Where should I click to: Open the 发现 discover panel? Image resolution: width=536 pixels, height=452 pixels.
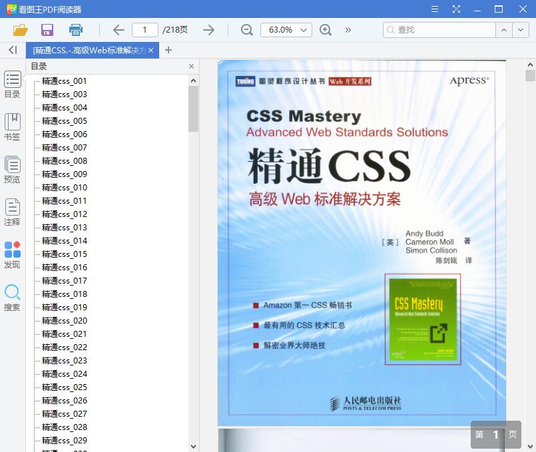point(12,255)
